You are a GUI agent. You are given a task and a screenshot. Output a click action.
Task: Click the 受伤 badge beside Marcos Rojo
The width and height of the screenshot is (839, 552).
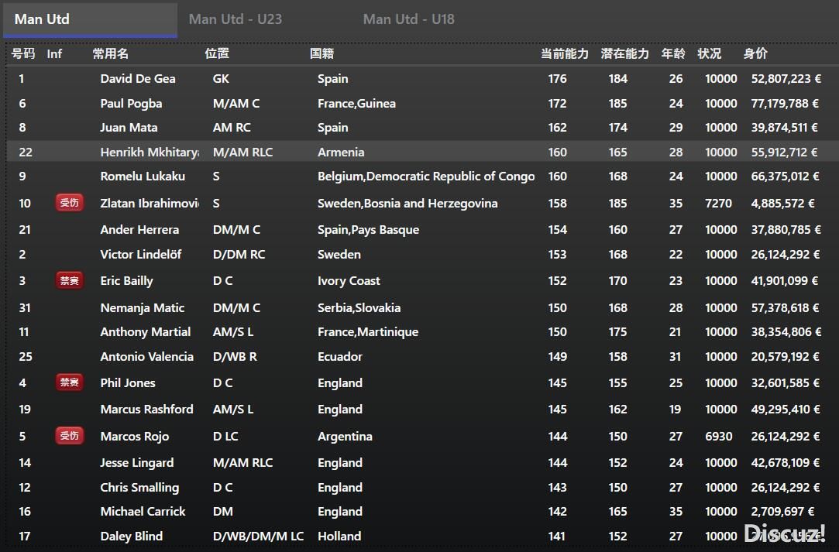point(70,436)
